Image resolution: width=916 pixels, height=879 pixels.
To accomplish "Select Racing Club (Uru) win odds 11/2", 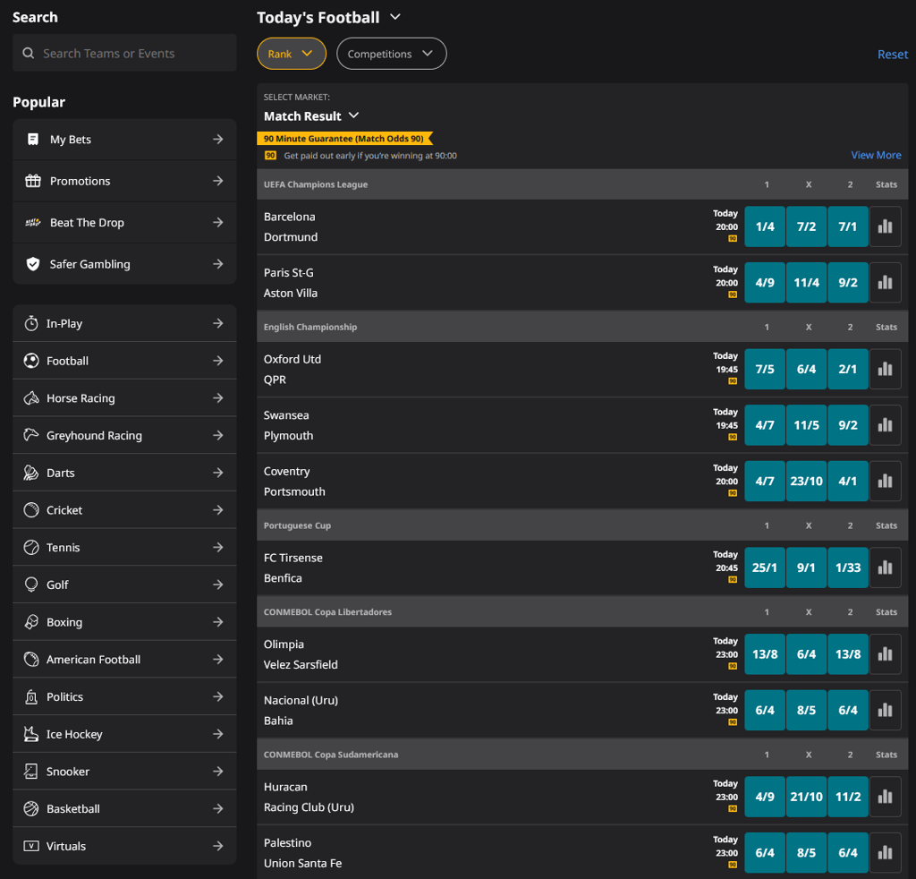I will tap(848, 798).
